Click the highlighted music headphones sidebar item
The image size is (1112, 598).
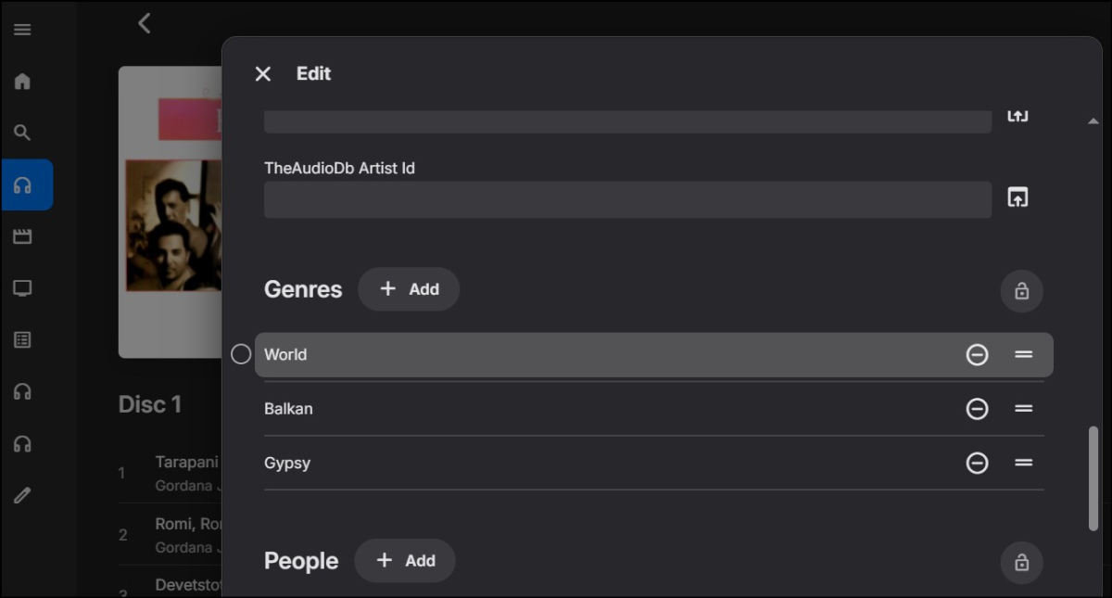pyautogui.click(x=26, y=185)
